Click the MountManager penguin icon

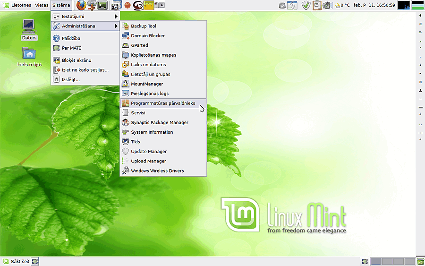pos(126,84)
